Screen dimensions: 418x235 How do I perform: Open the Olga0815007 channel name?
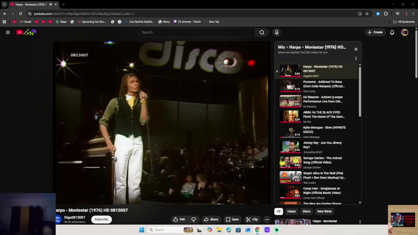click(x=74, y=217)
